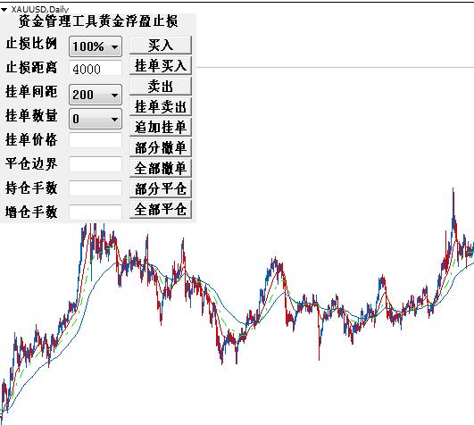Collapse the XAUUSD,Daily triangle indicator
474x425 pixels.
(x=4, y=10)
